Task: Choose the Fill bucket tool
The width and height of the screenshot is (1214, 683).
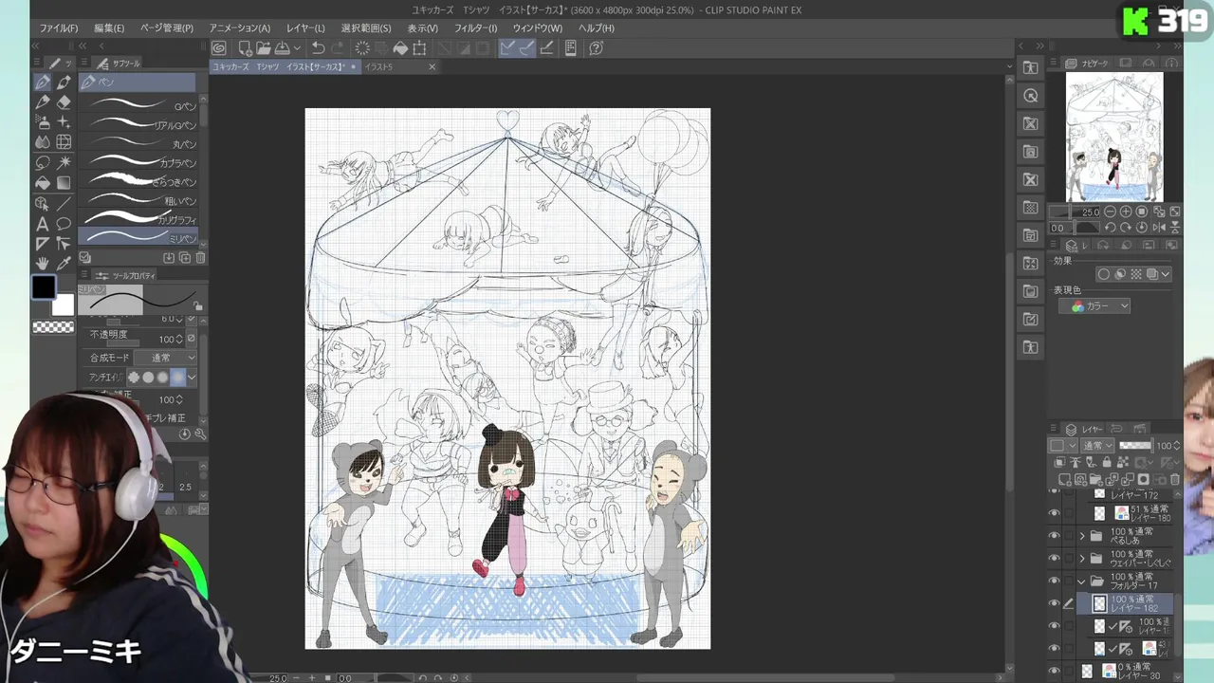Action: point(43,182)
